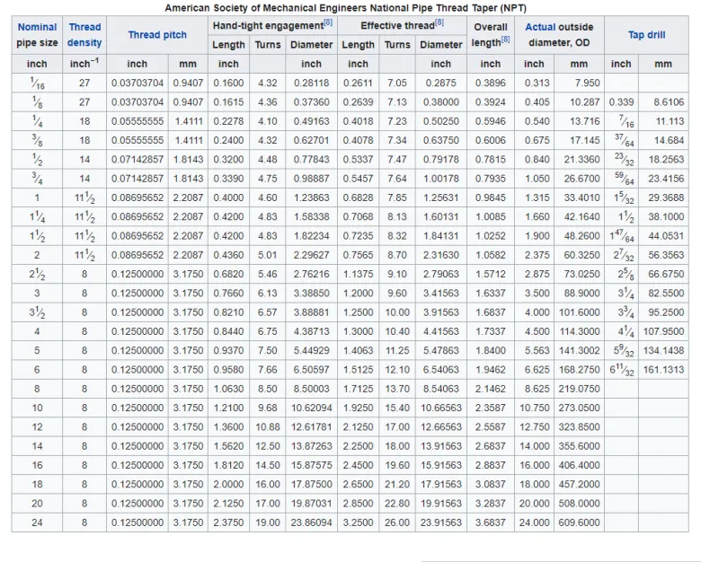Select the 23.86094 hand-tight diameter cell
The height and width of the screenshot is (562, 701).
[x=311, y=522]
